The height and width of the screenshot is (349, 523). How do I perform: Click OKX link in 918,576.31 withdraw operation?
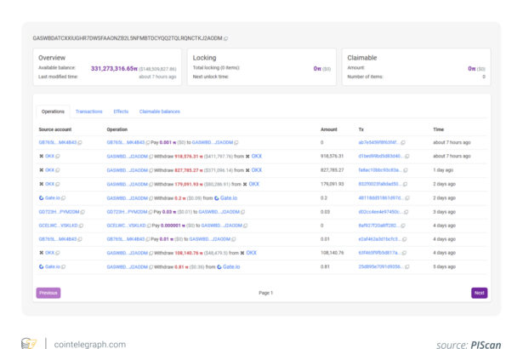(256, 156)
